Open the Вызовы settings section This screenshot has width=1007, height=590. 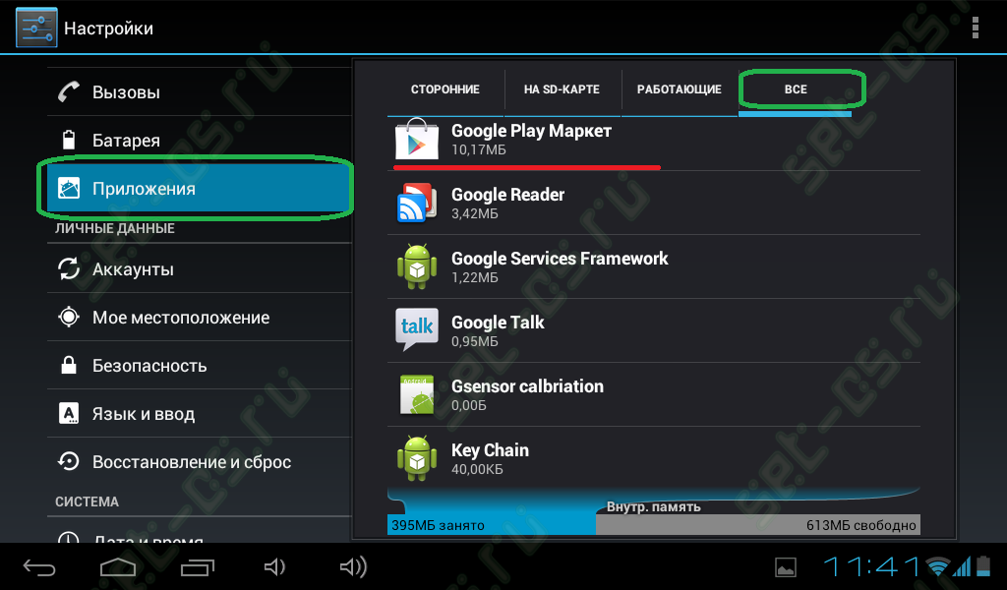tap(199, 91)
